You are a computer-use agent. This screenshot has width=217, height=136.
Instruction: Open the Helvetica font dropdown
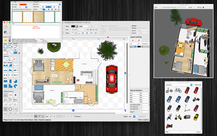(79, 29)
